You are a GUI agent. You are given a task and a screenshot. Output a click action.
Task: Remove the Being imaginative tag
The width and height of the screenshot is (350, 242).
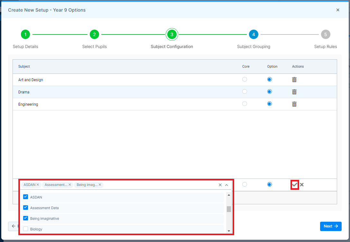click(x=100, y=185)
